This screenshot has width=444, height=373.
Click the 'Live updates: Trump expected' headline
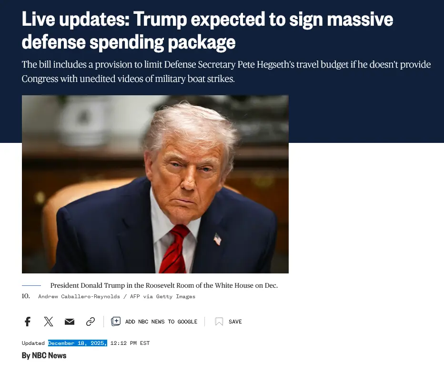click(207, 19)
